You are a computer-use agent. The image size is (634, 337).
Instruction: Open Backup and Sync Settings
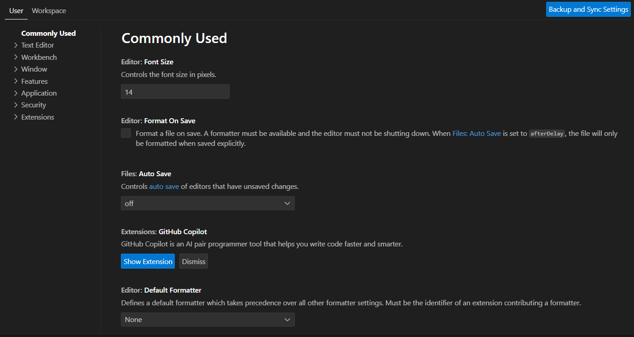588,9
